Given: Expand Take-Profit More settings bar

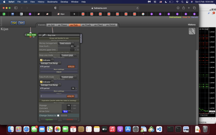Looking at the screenshot, I should tap(59, 91).
